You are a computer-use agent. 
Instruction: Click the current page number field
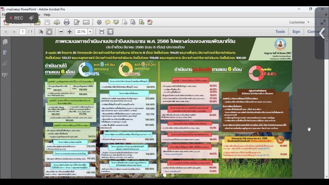tap(23, 32)
